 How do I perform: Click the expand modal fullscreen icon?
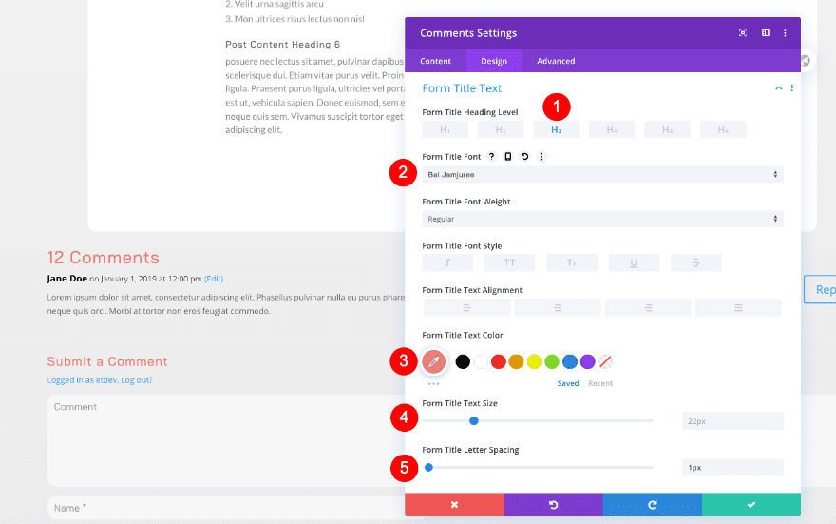[743, 33]
